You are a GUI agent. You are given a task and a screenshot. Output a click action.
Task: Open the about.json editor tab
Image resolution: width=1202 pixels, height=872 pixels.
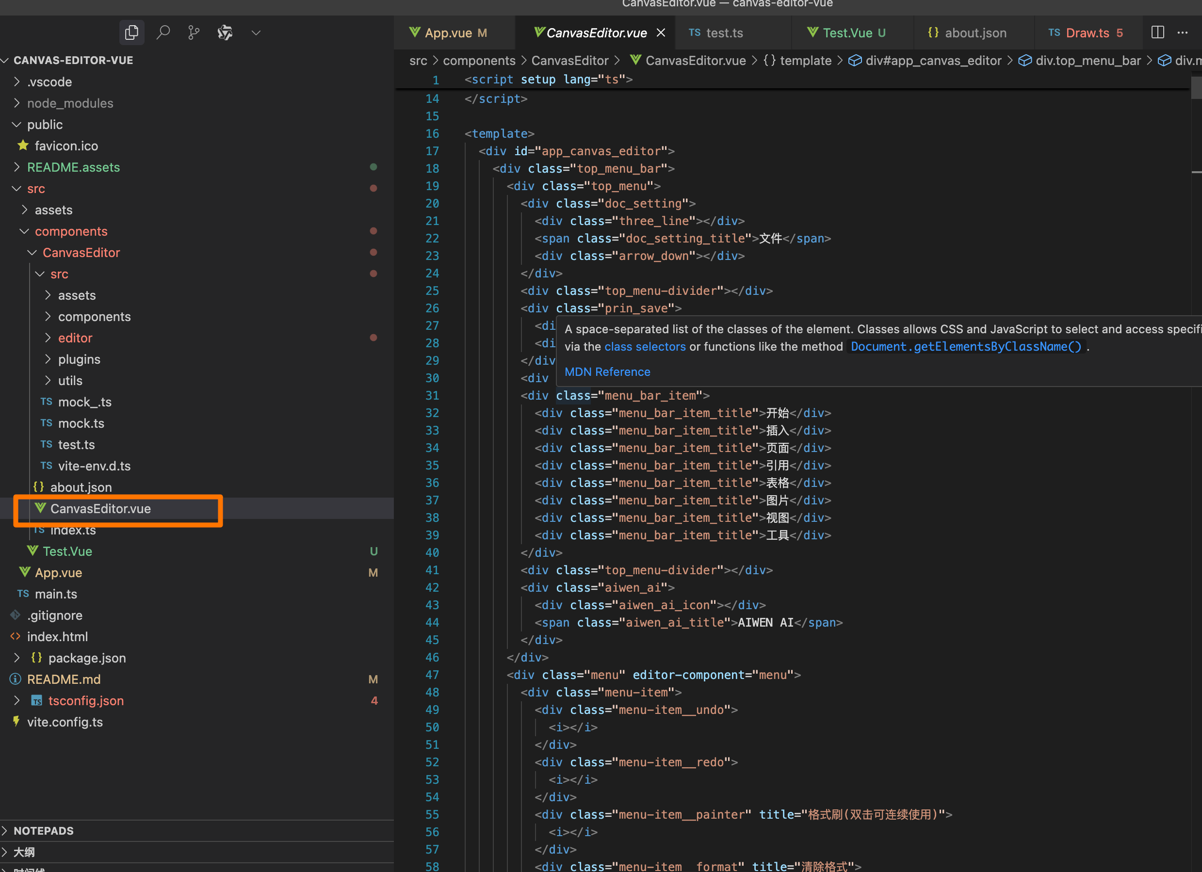968,33
